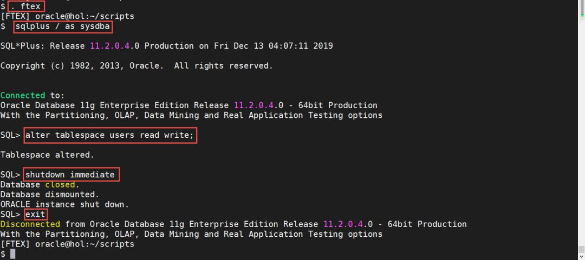The image size is (585, 260).
Task: Click the 'shutdown immediate' command
Action: pyautogui.click(x=70, y=175)
